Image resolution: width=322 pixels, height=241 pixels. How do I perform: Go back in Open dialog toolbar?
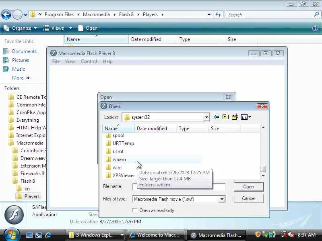coord(216,117)
